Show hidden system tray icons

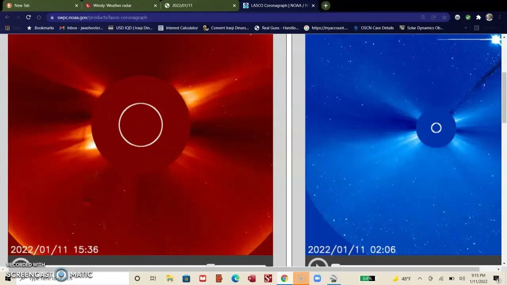tap(420, 279)
